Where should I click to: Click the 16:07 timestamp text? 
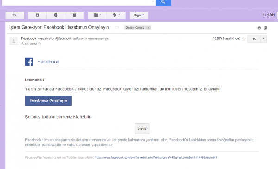click(x=227, y=38)
